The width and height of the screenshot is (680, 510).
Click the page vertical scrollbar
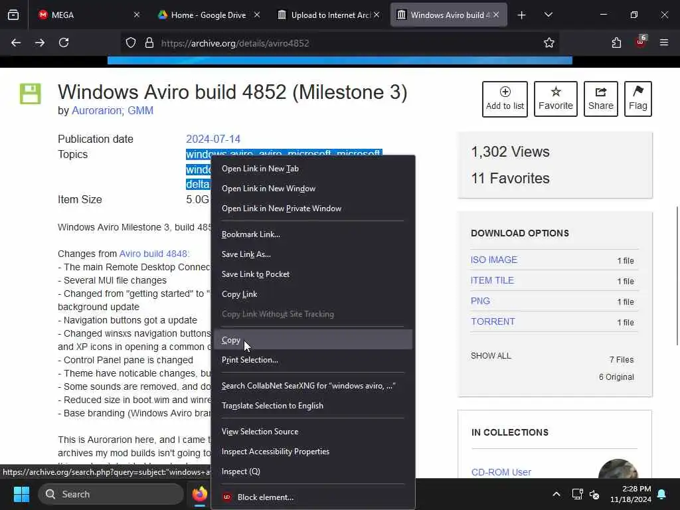[677, 276]
